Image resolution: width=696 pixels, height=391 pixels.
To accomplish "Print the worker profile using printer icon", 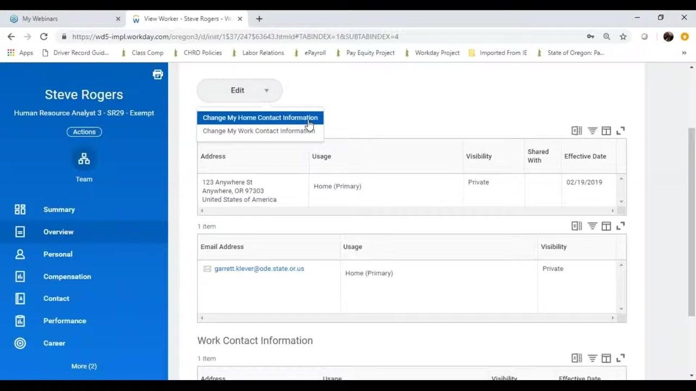I will pyautogui.click(x=158, y=74).
